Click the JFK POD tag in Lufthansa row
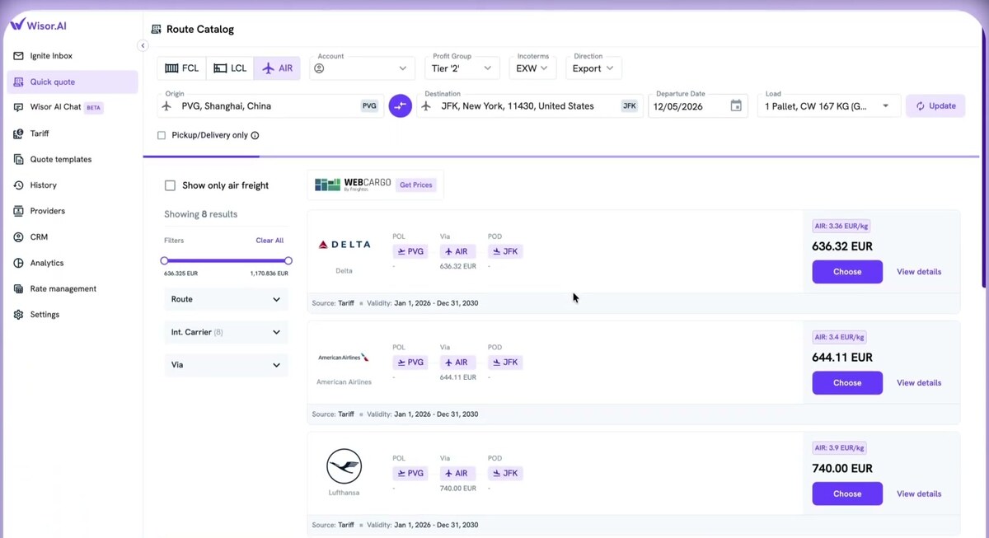Image resolution: width=989 pixels, height=538 pixels. (x=505, y=474)
